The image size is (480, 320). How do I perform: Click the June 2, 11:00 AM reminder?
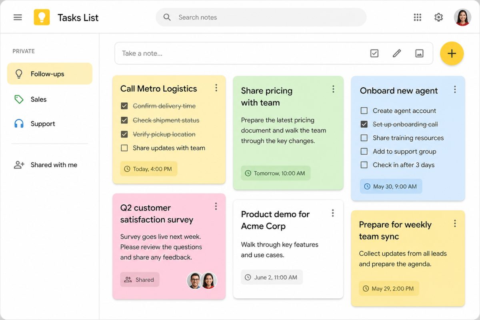point(272,277)
